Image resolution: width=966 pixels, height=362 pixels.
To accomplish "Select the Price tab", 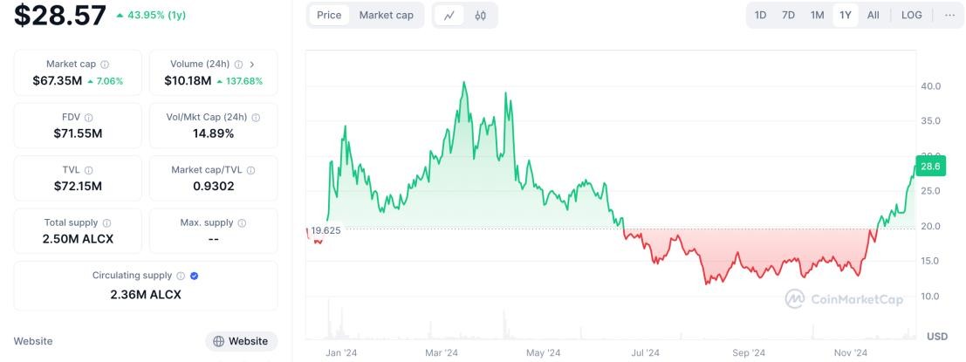I will (x=329, y=15).
